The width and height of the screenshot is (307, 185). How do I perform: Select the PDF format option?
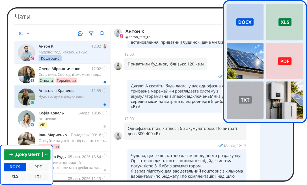[38, 167]
